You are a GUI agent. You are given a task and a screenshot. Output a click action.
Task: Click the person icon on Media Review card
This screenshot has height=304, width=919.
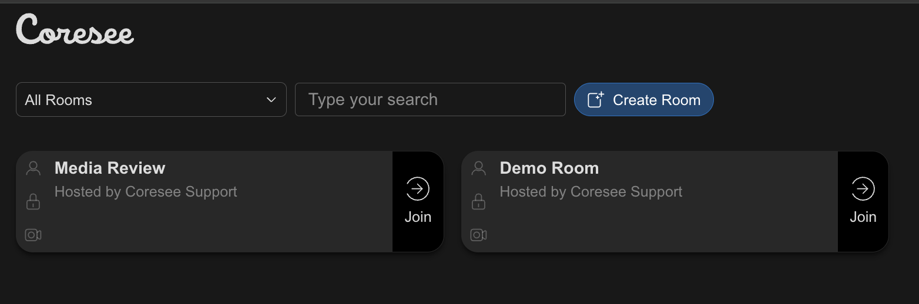tap(33, 168)
